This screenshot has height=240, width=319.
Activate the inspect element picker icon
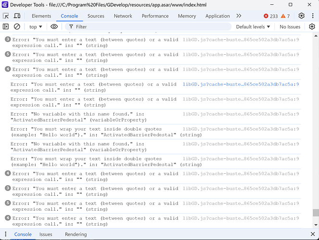(6, 16)
